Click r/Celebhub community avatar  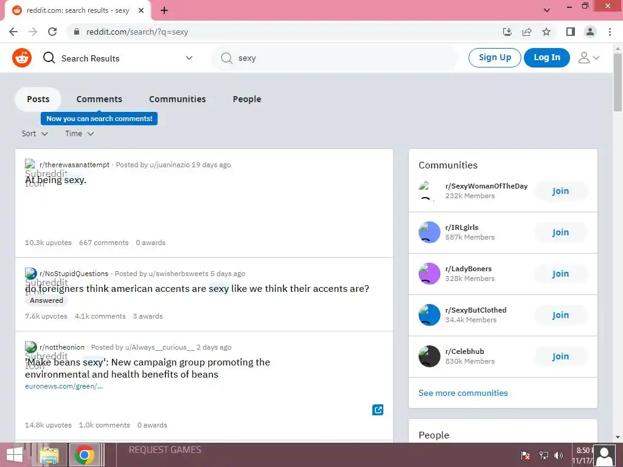tap(430, 356)
